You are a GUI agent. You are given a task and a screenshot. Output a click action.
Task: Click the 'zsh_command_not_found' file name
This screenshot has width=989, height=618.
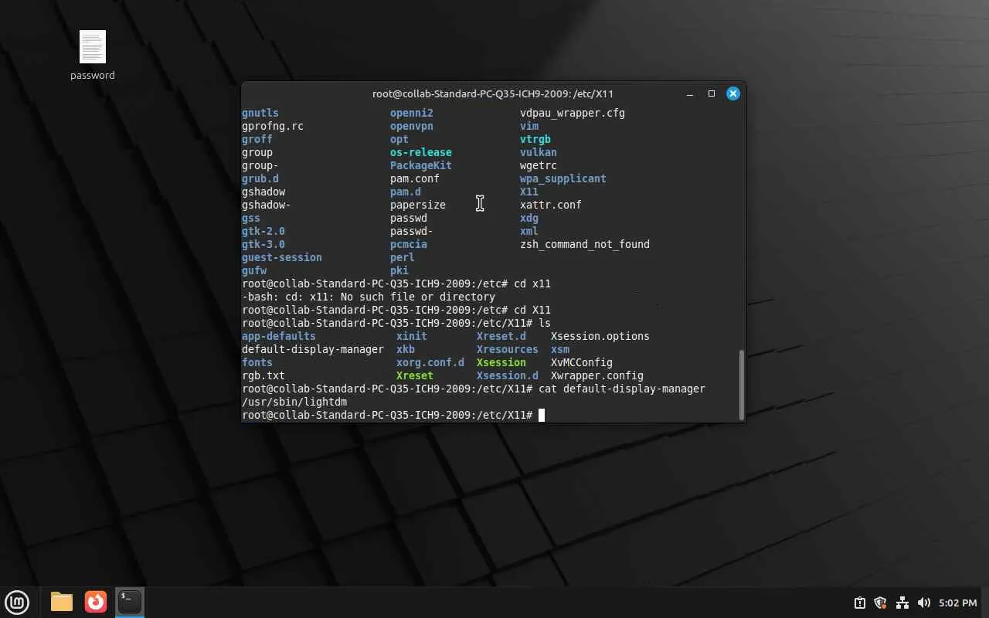point(585,244)
